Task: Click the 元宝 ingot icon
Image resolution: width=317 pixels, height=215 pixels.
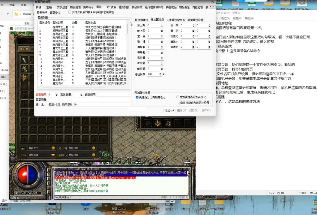Action: coord(53,155)
